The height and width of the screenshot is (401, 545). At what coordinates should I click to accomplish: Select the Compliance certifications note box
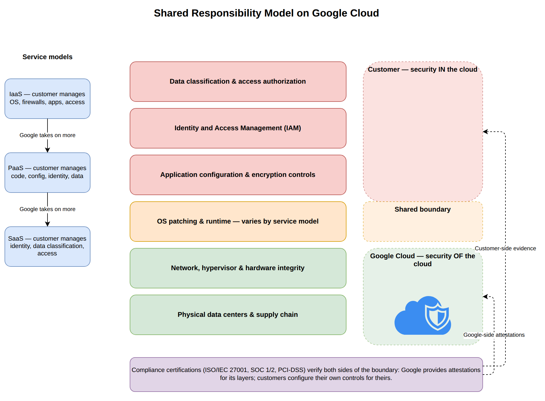[x=306, y=375]
